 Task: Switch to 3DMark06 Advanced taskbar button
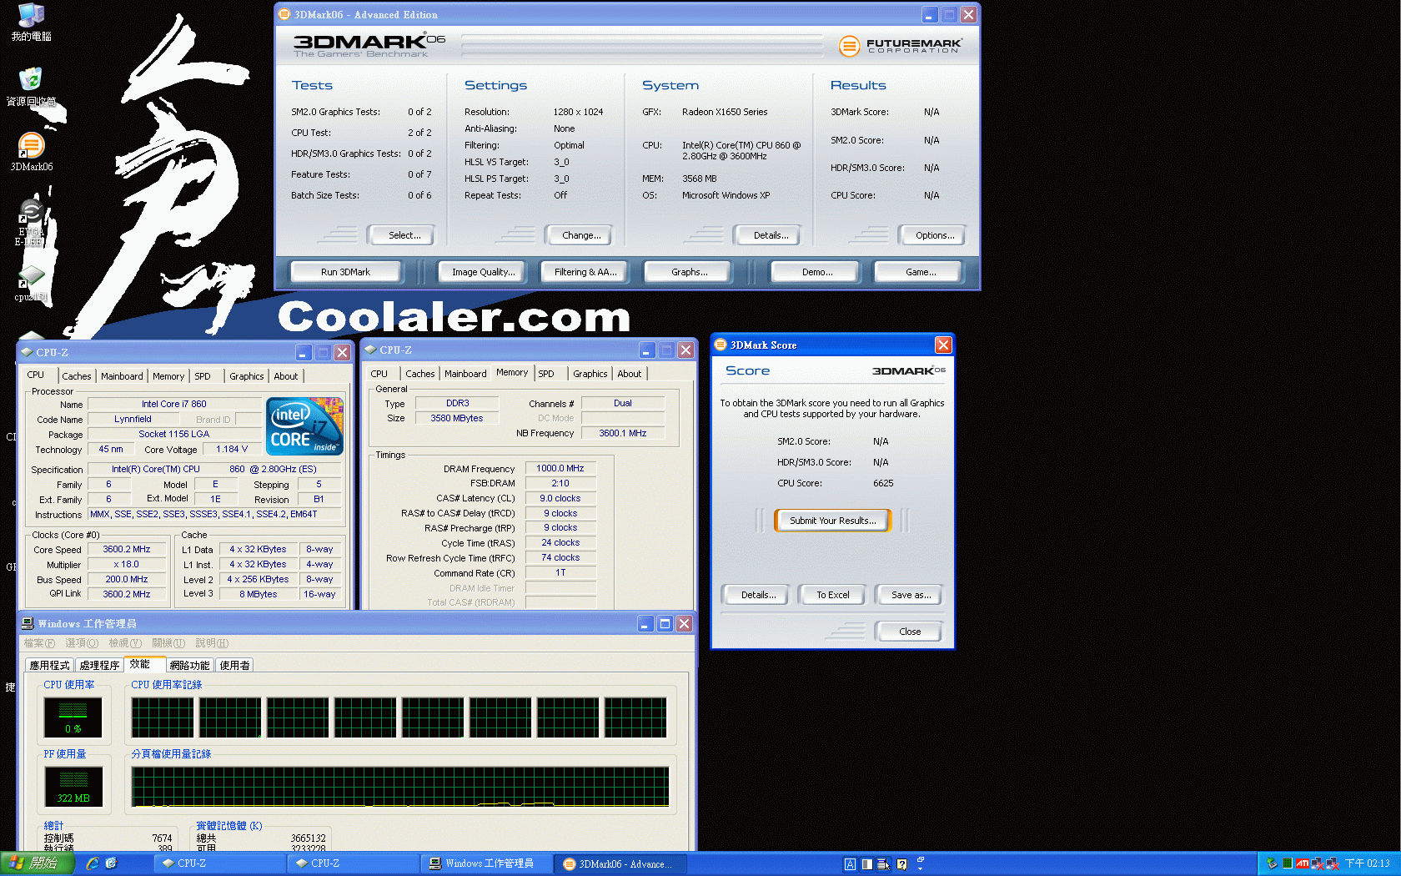pos(620,863)
